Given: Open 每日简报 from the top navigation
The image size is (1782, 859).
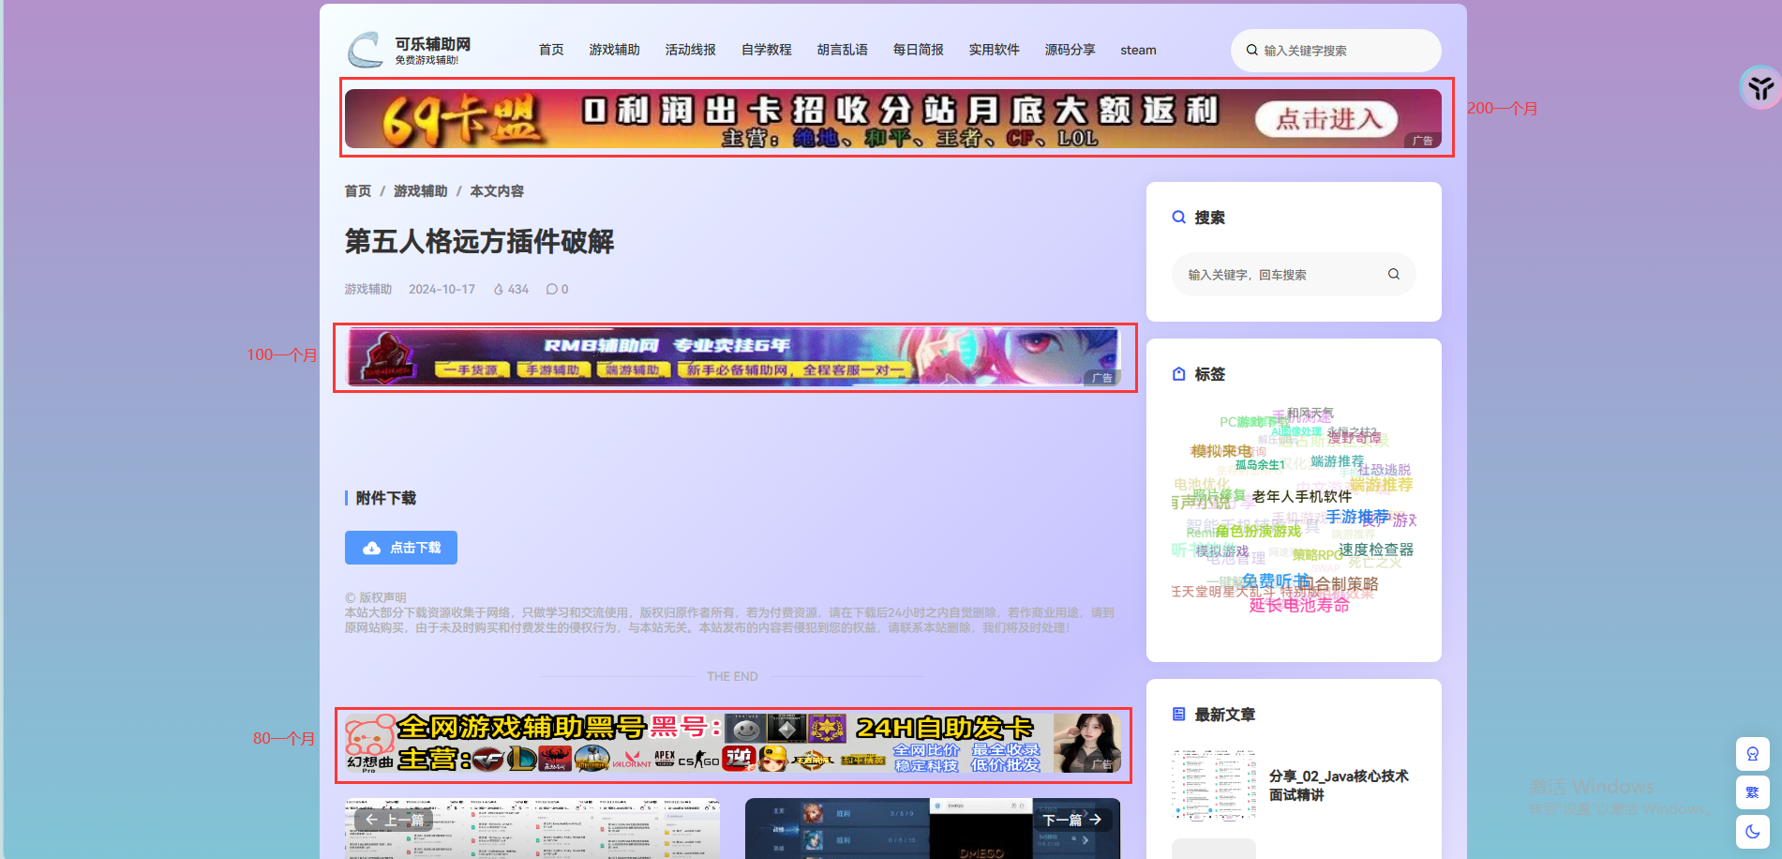Looking at the screenshot, I should pyautogui.click(x=918, y=50).
